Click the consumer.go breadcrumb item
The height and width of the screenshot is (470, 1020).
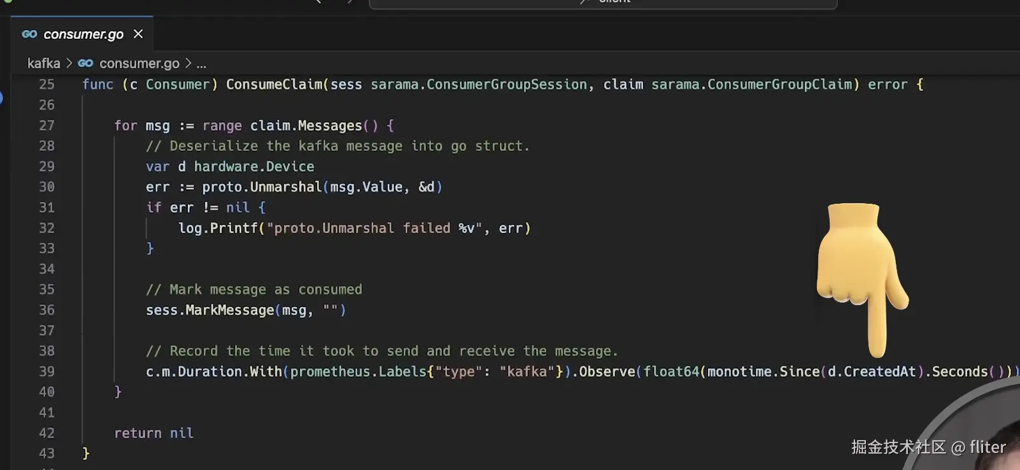[139, 63]
